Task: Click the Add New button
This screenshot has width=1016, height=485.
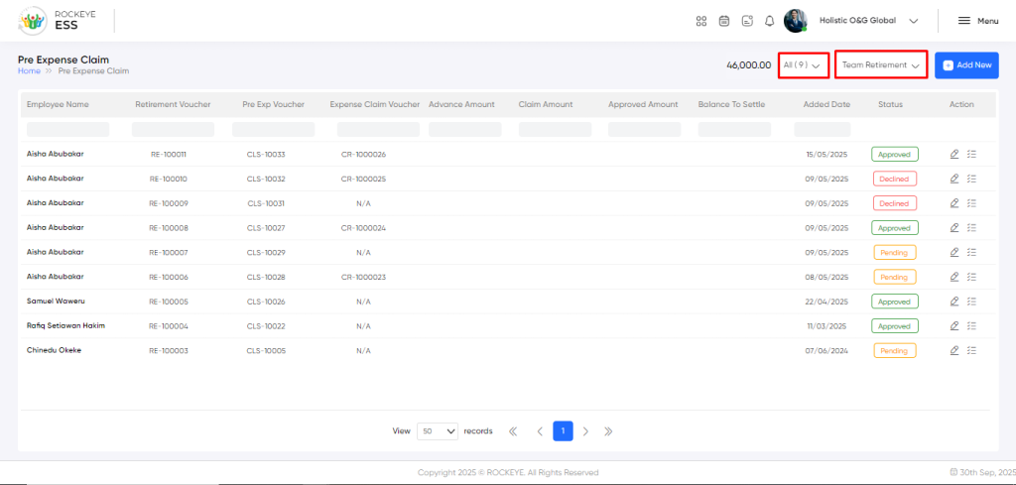Action: point(966,65)
